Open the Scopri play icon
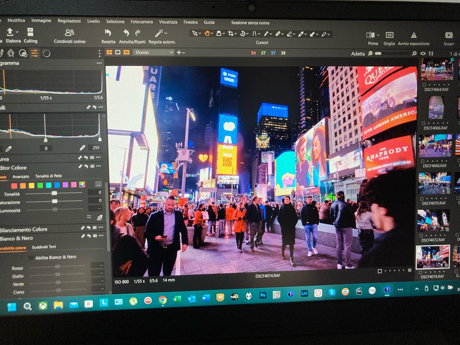The width and height of the screenshot is (460, 345). coord(449,35)
